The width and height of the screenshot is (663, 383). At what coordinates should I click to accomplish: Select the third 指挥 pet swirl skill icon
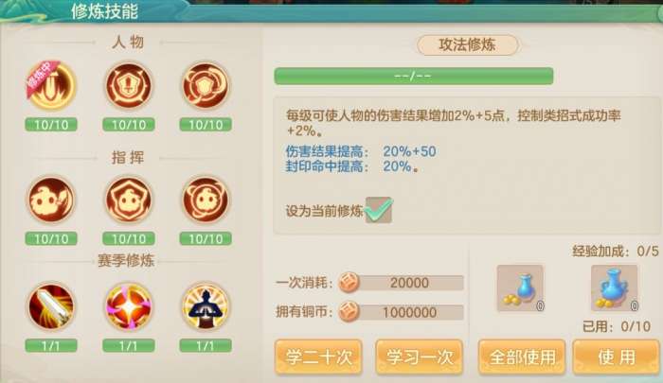tap(206, 200)
